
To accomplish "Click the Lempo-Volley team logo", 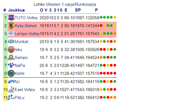I will pyautogui.click(x=11, y=33).
